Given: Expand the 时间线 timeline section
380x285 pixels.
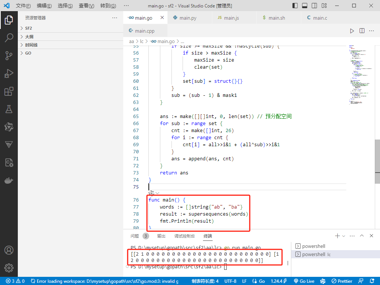Looking at the screenshot, I should [x=71, y=45].
